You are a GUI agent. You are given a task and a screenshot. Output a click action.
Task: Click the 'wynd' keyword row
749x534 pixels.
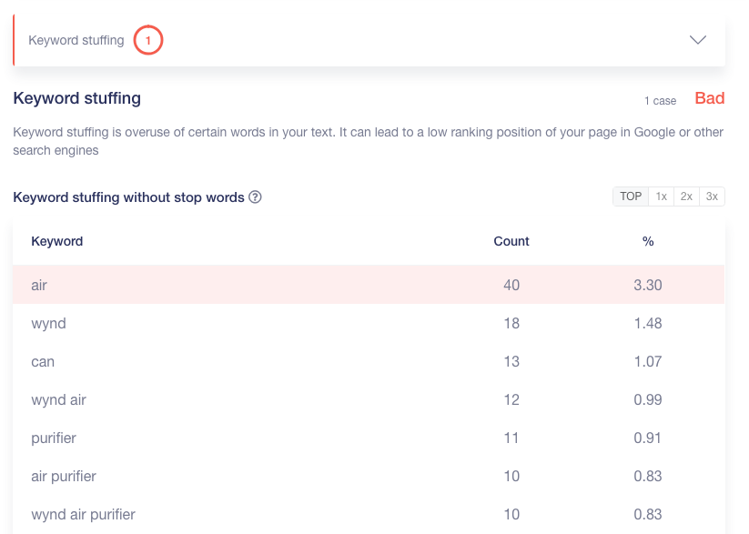click(x=369, y=323)
